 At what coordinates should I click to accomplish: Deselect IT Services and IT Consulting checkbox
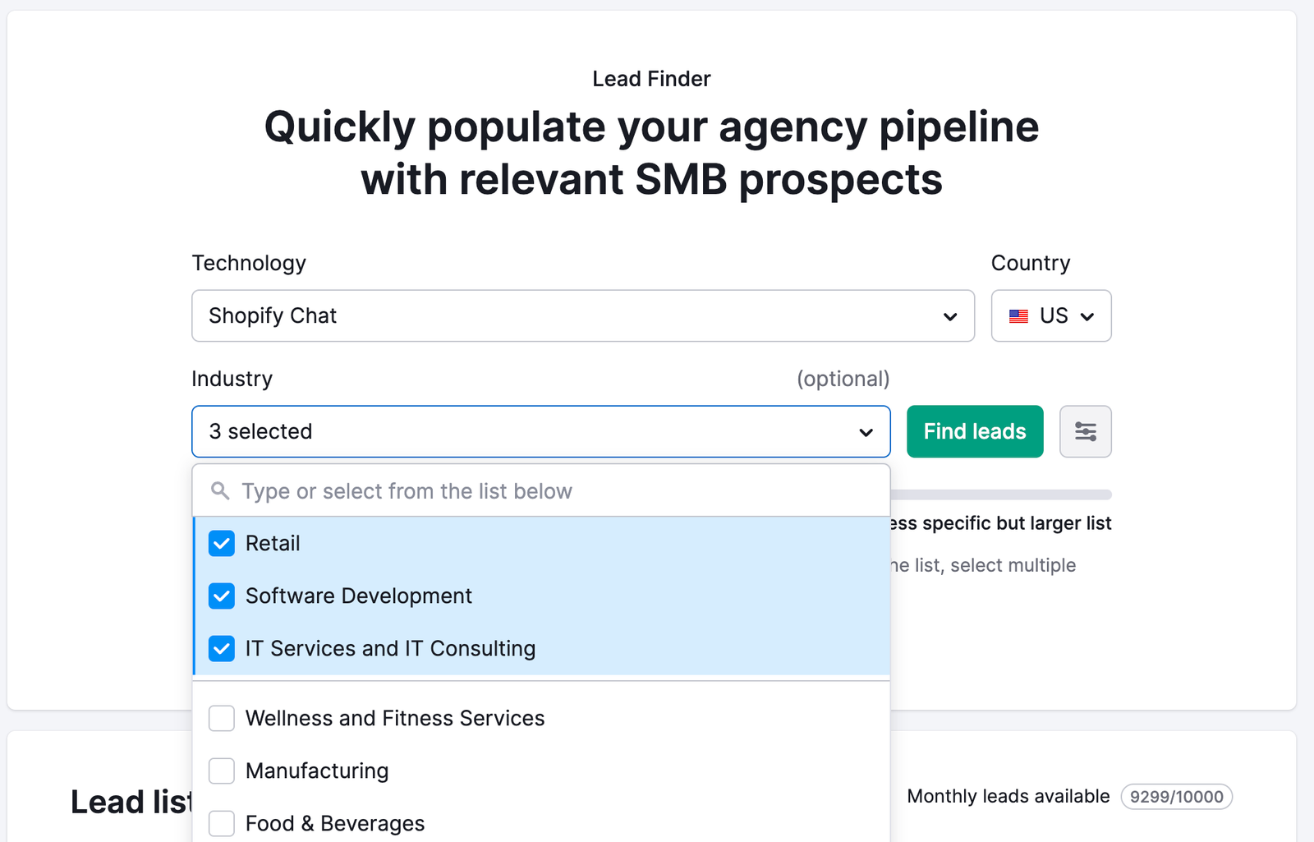(x=222, y=649)
